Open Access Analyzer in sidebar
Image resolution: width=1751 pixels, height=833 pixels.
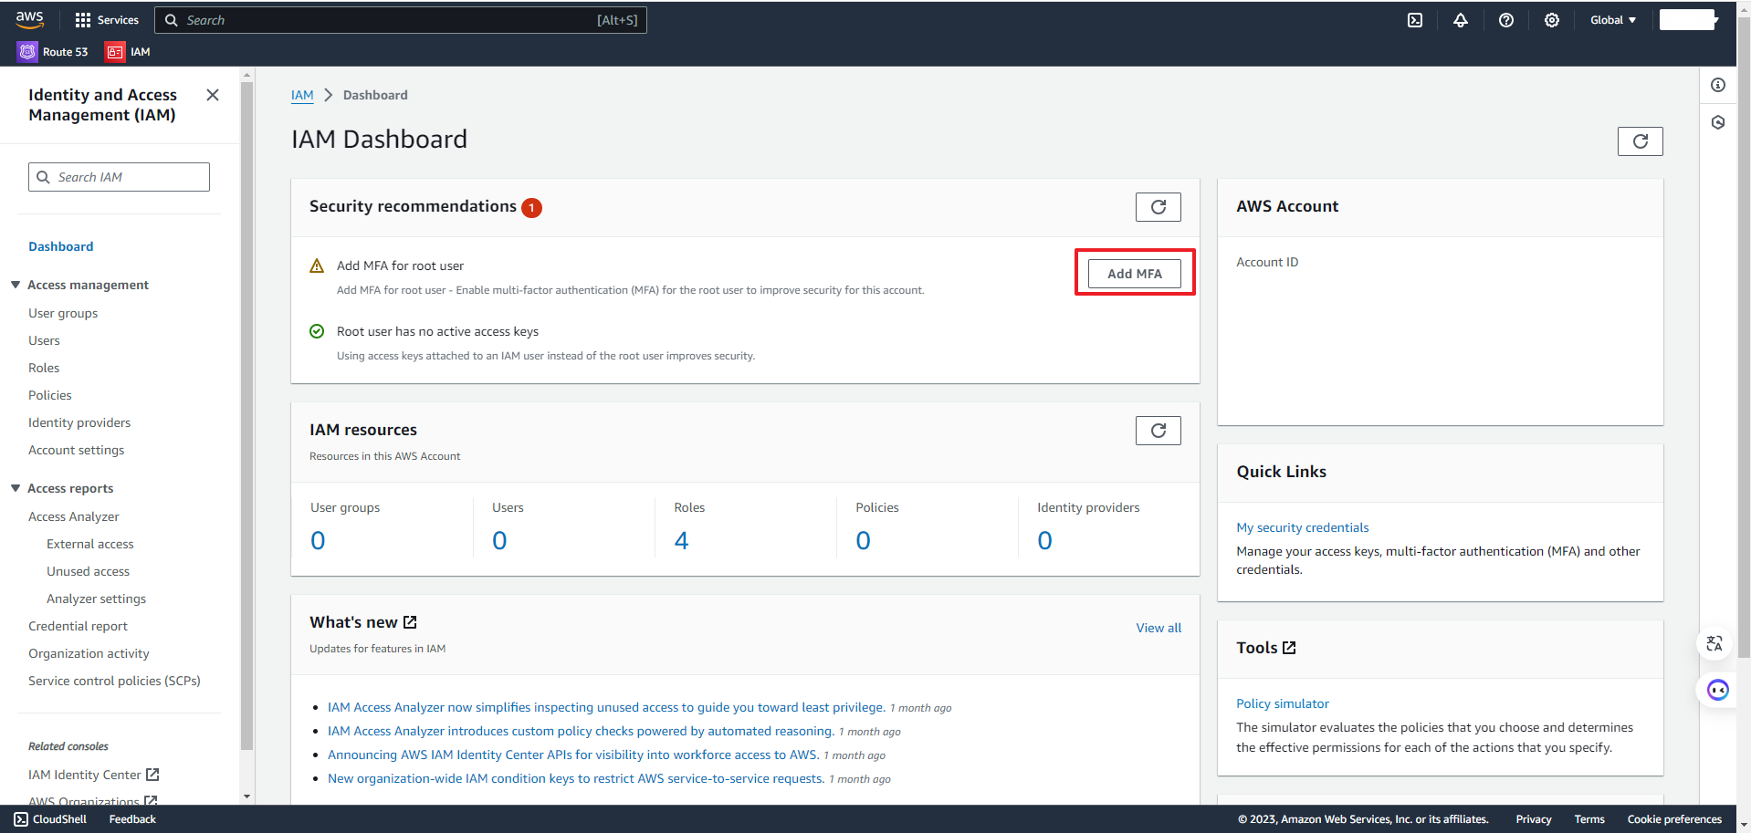[74, 516]
